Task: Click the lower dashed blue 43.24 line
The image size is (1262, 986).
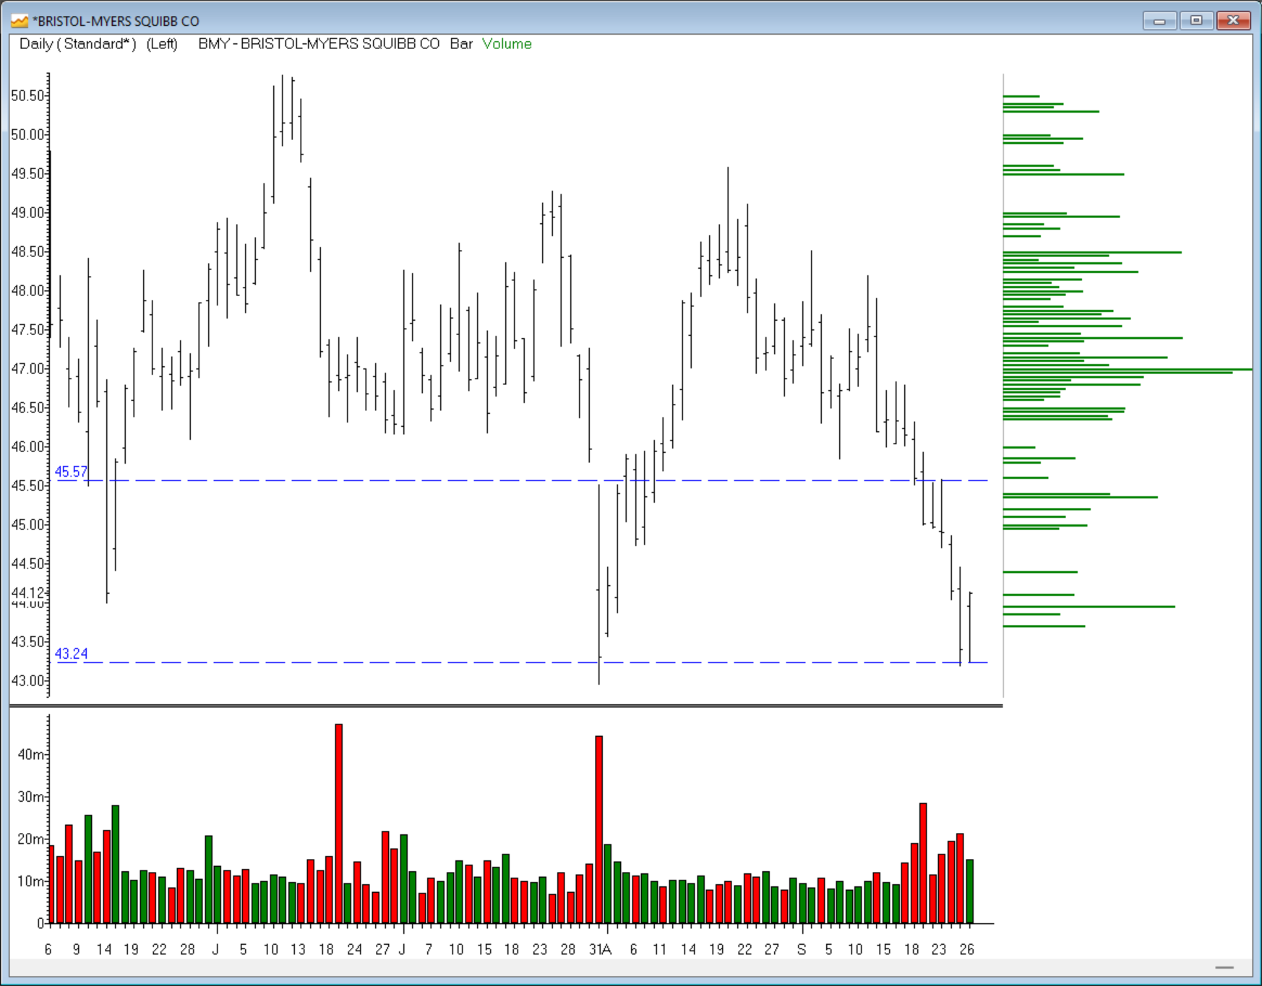Action: tap(522, 662)
